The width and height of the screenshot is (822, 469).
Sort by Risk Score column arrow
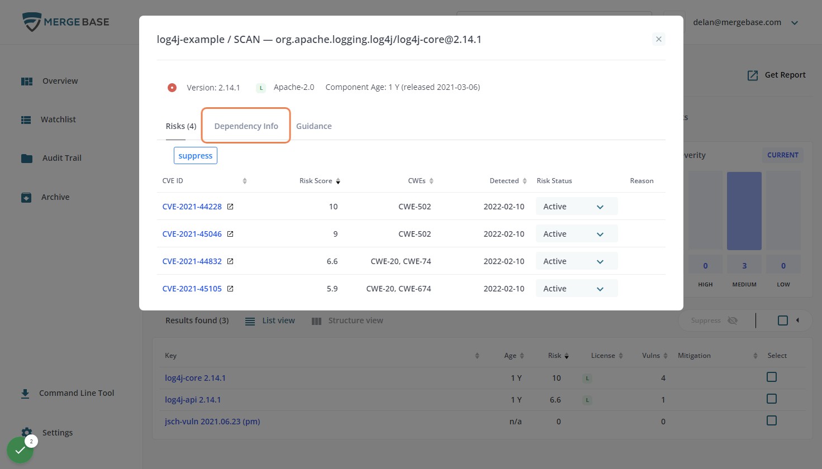pyautogui.click(x=338, y=181)
